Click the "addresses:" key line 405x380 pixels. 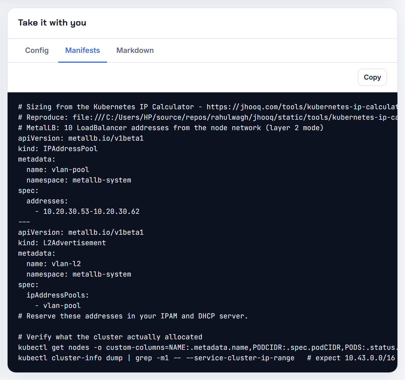[47, 201]
